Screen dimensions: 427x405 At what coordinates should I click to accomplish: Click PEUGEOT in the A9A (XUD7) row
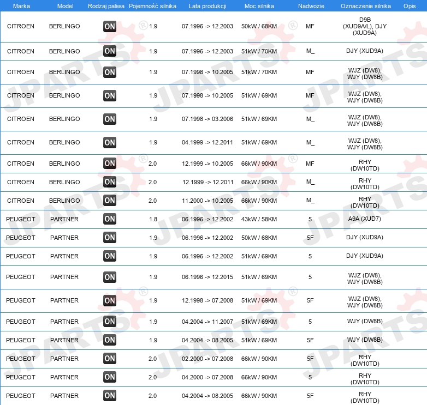(21, 219)
